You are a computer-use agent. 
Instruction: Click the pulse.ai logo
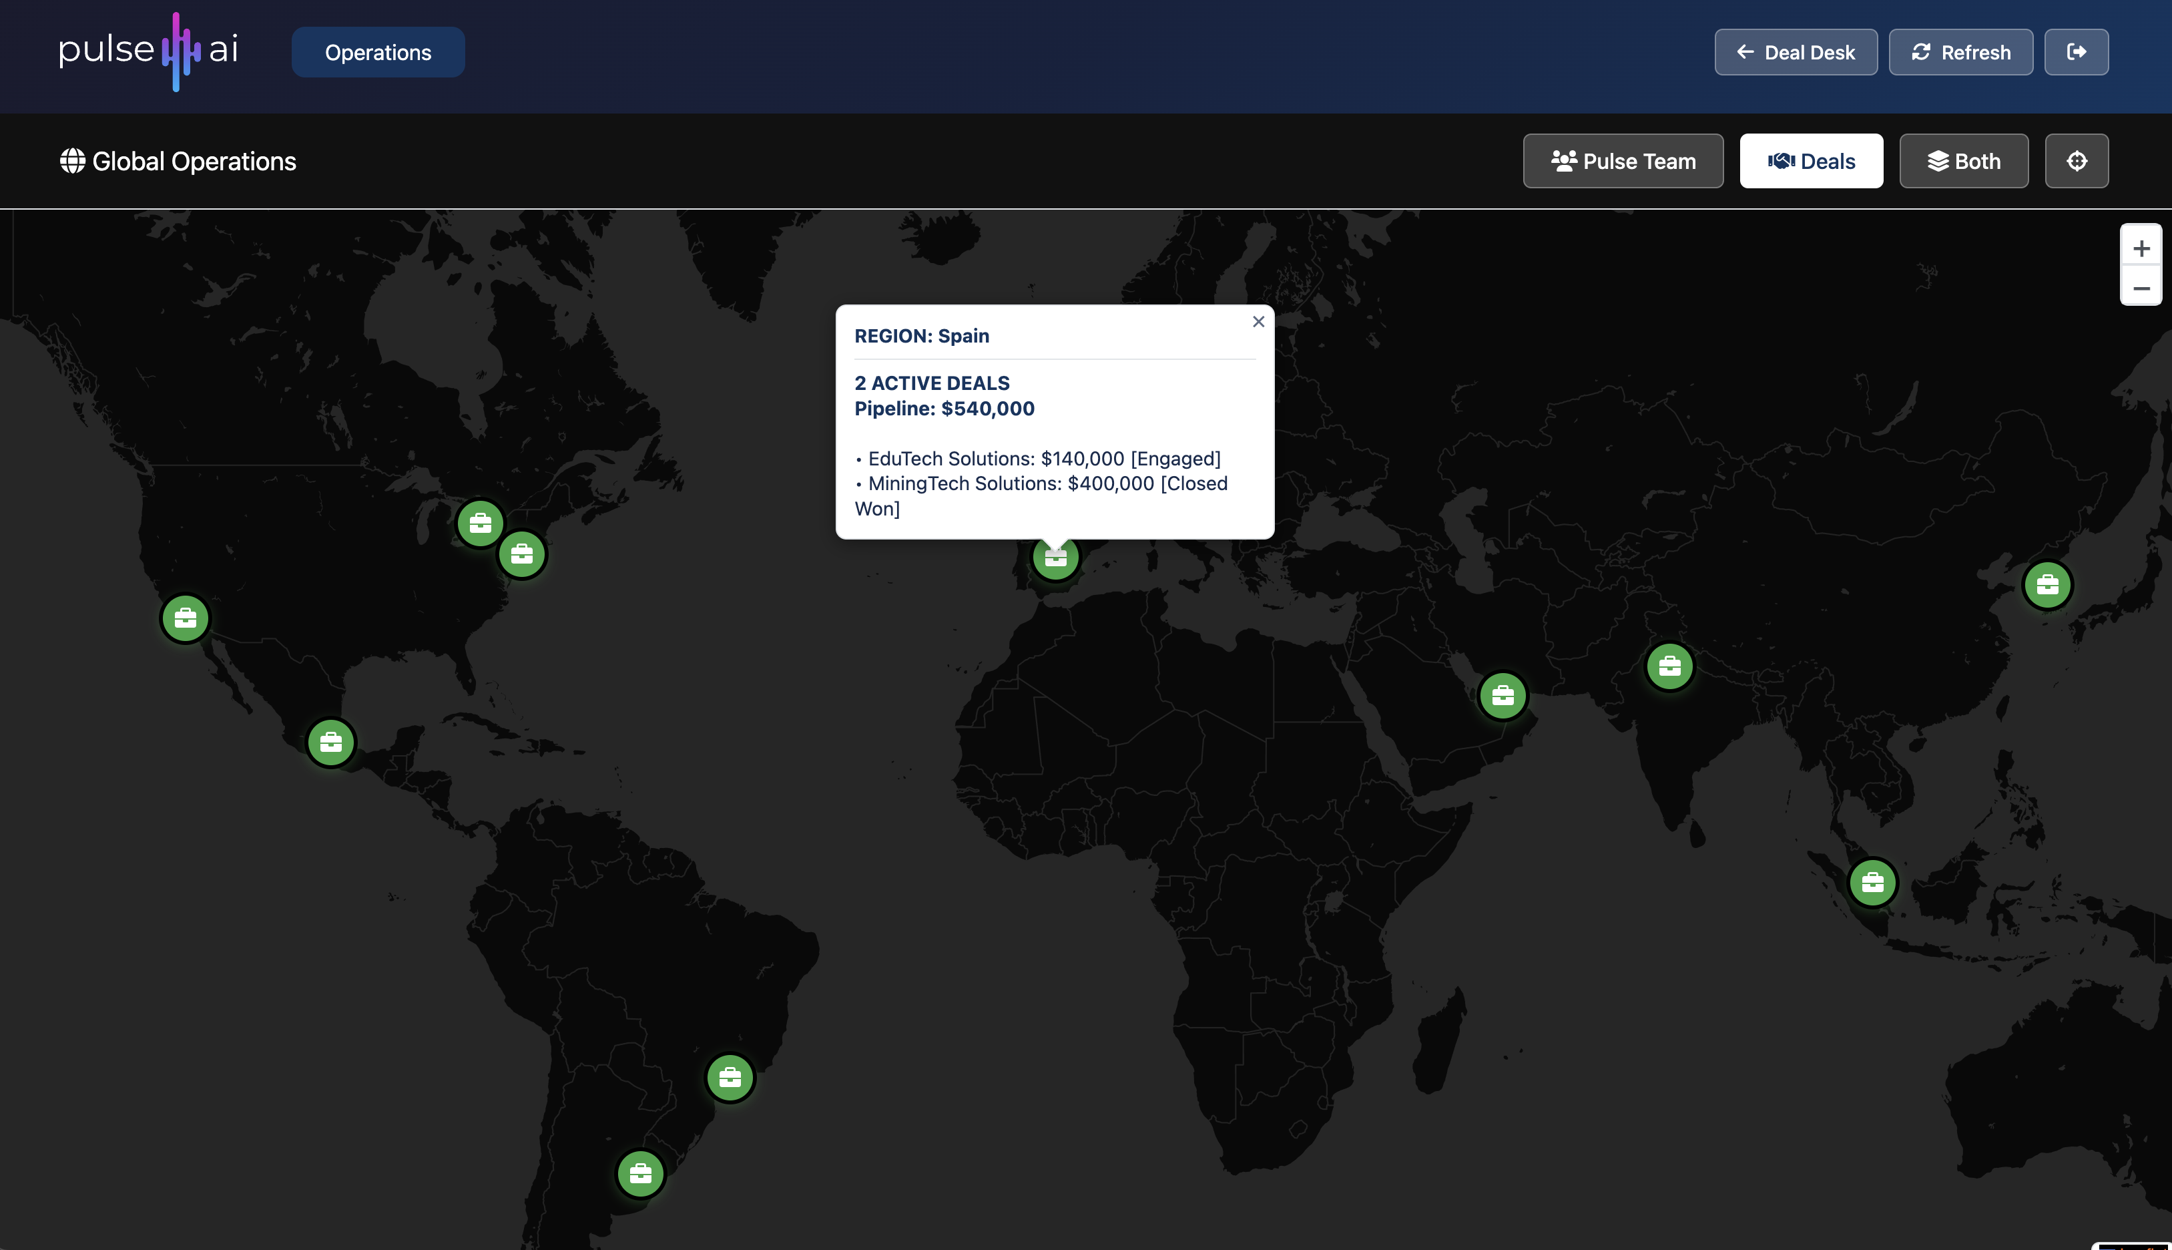[148, 51]
